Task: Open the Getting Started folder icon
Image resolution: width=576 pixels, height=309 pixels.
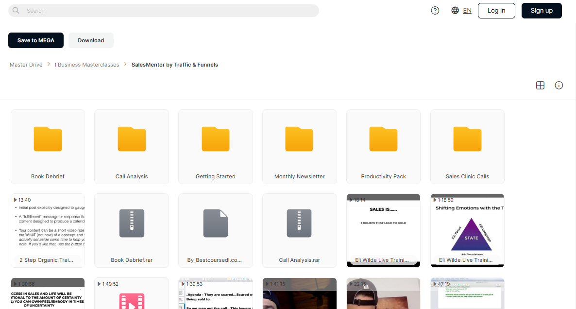Action: point(216,139)
